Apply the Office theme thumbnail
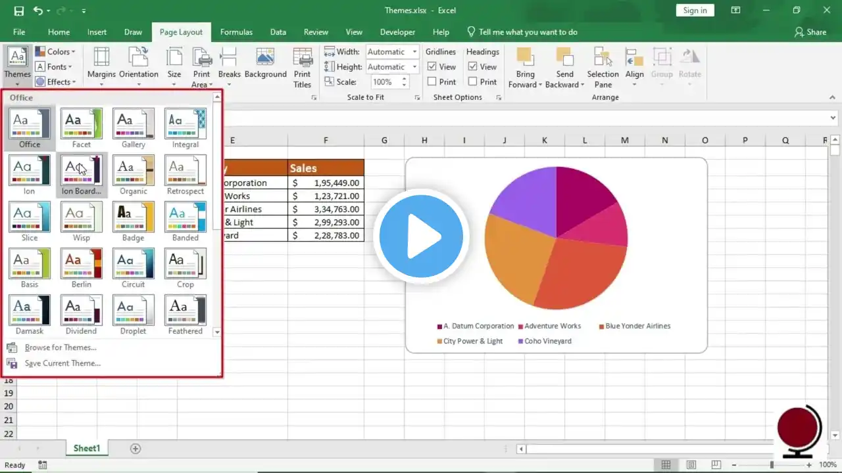 pos(30,128)
